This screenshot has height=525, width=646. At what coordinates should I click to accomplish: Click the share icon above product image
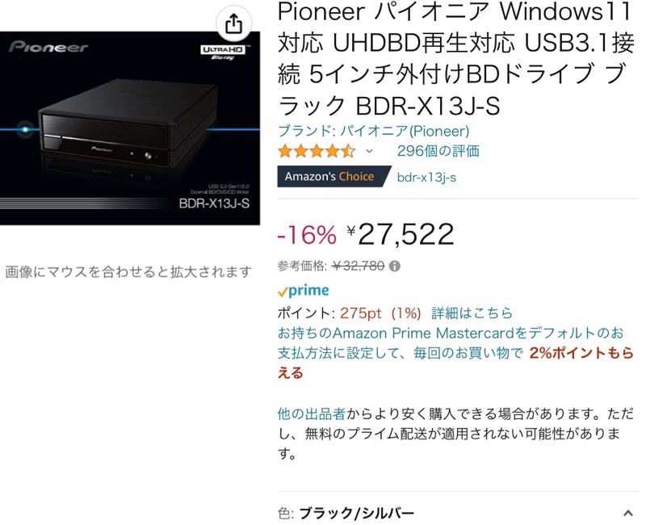[x=233, y=23]
